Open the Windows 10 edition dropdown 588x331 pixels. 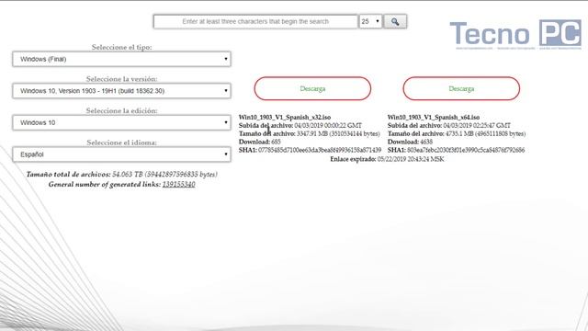pyautogui.click(x=121, y=122)
